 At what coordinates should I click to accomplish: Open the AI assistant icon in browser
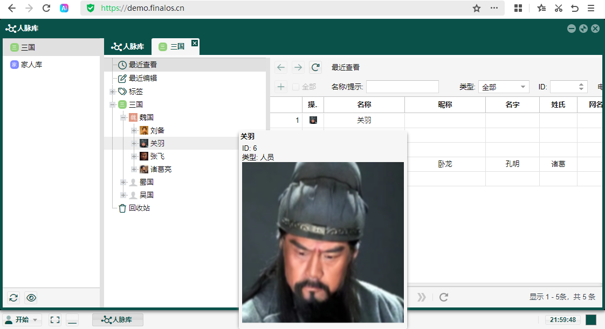[x=64, y=8]
